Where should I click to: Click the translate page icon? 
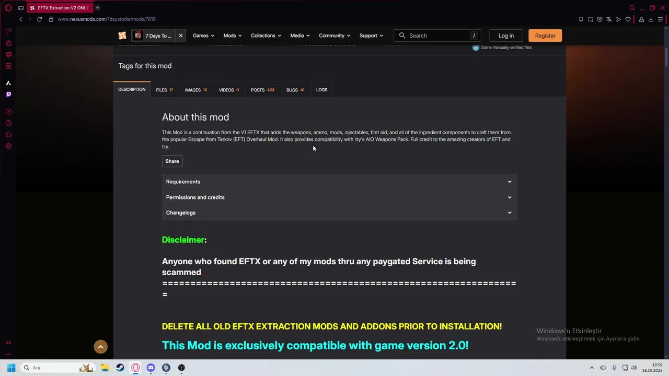[x=609, y=19]
